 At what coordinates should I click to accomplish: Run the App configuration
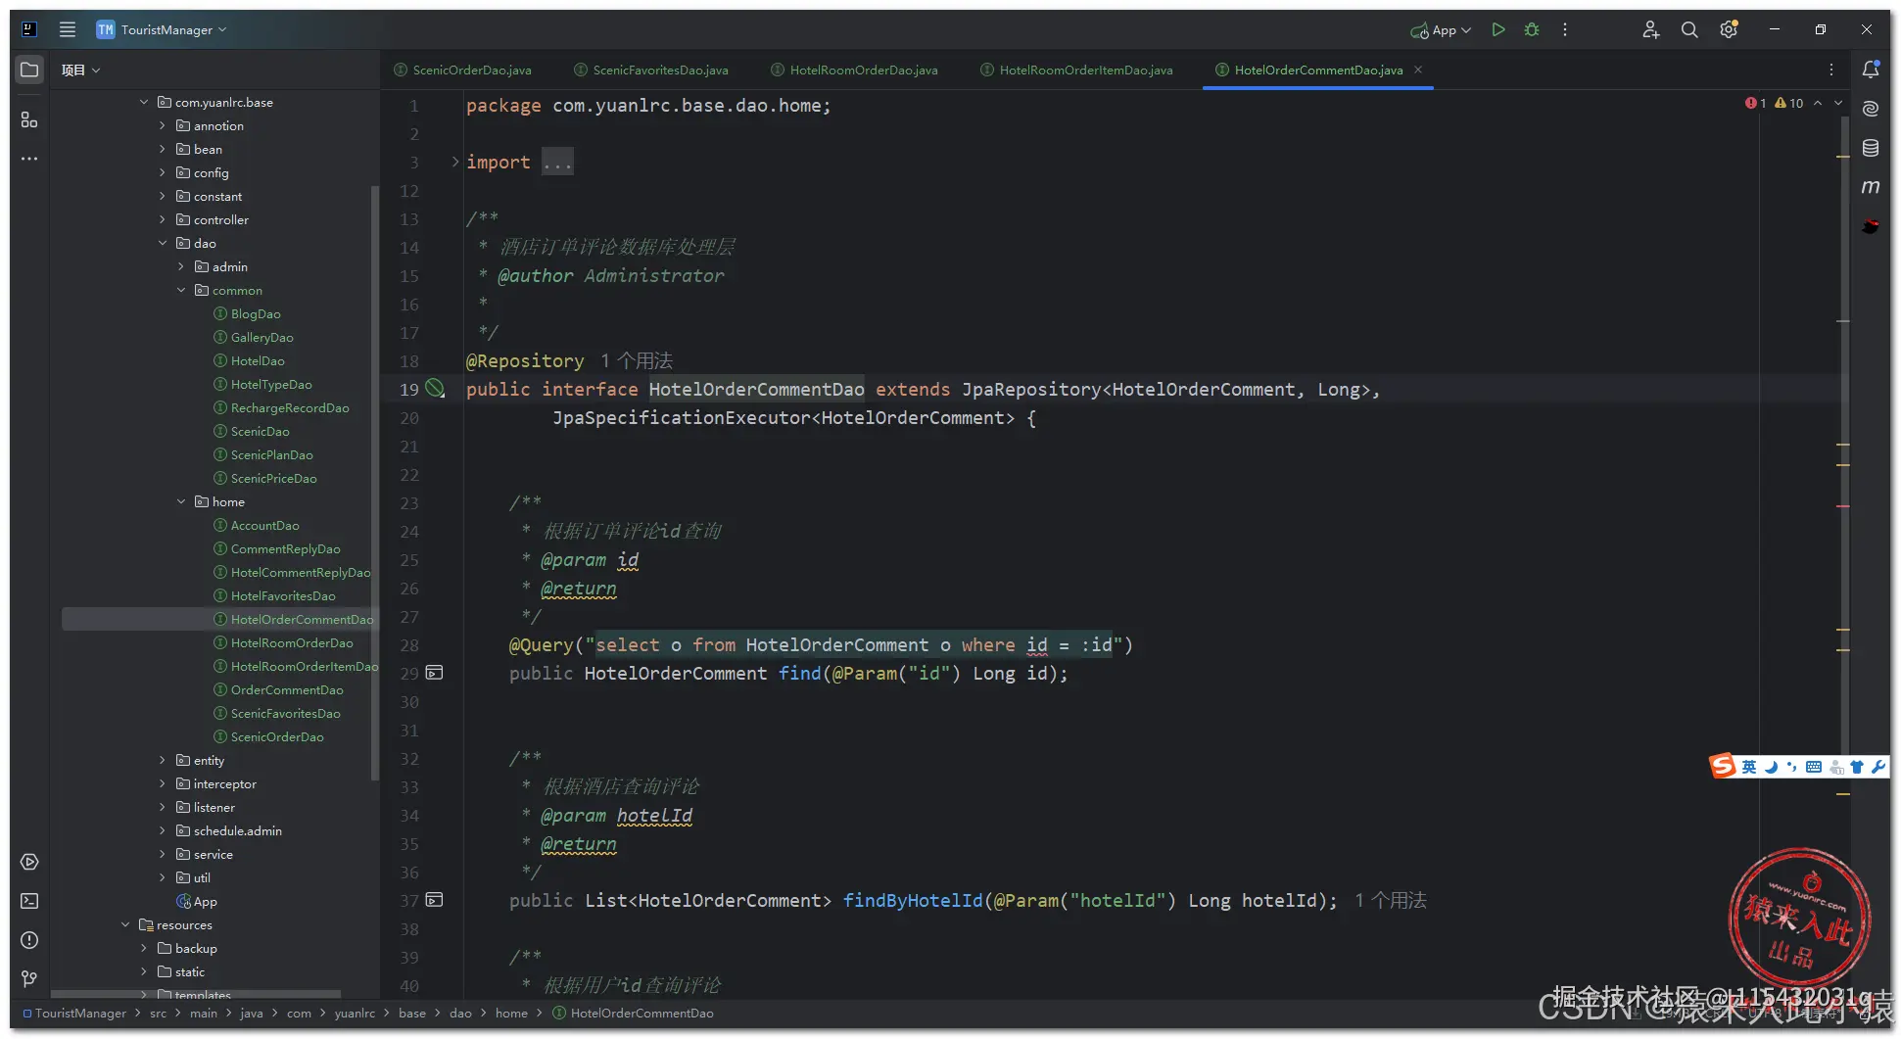point(1497,29)
